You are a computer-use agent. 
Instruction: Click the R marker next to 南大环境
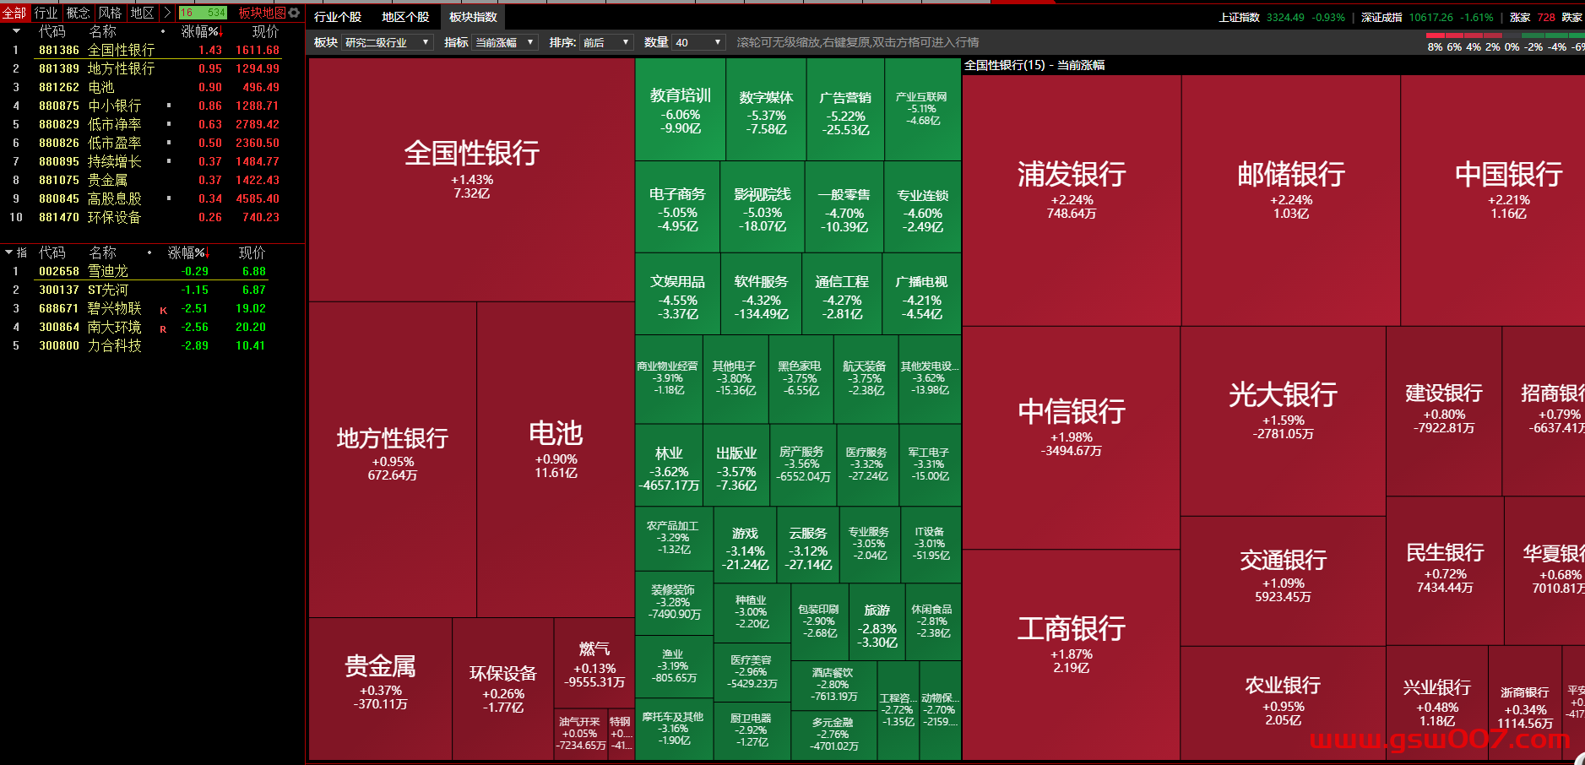163,328
